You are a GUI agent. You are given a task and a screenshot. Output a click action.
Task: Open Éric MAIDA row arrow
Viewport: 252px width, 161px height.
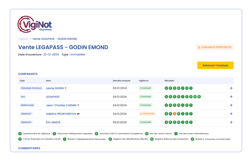pyautogui.click(x=231, y=122)
